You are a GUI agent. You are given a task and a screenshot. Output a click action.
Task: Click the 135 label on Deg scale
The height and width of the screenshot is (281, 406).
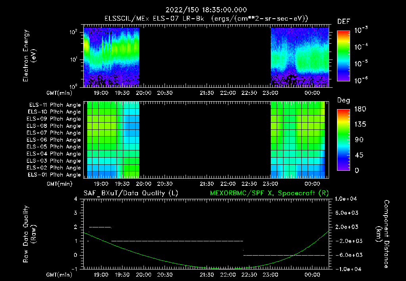point(360,125)
